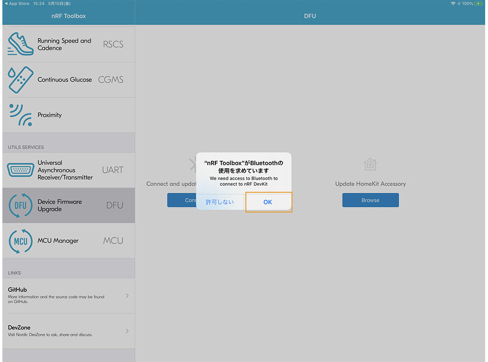This screenshot has height=362, width=488.
Task: Open Universal Asynchronous Receiver/Transmitter service
Action: (x=69, y=170)
